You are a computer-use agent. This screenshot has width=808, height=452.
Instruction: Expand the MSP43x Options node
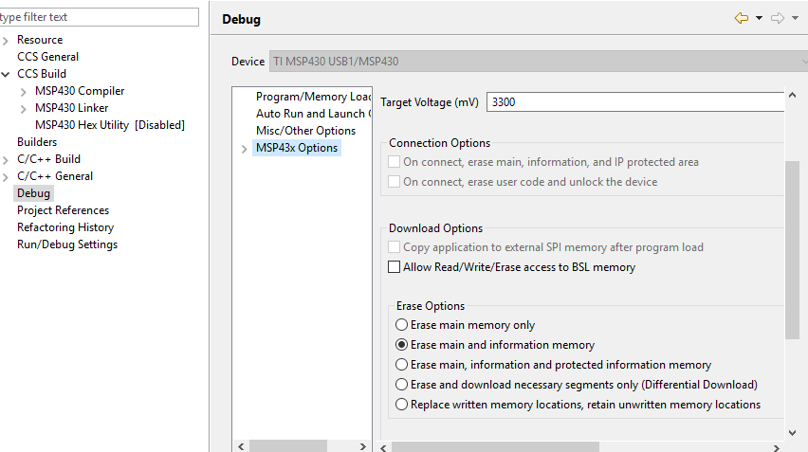(x=245, y=149)
